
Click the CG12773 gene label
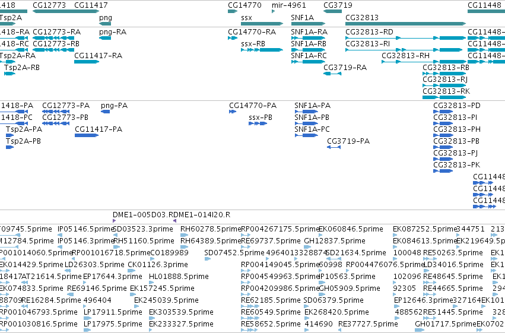pyautogui.click(x=49, y=5)
